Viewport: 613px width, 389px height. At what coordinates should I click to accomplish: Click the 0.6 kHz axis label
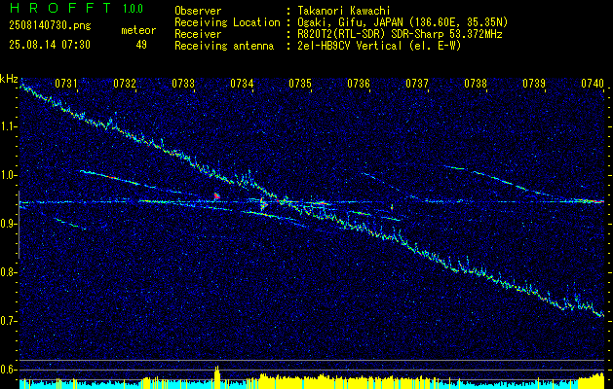coord(8,370)
